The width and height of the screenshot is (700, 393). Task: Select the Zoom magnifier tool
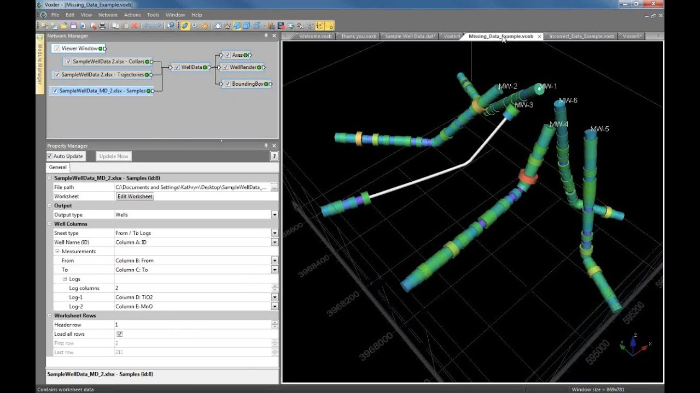(x=195, y=26)
